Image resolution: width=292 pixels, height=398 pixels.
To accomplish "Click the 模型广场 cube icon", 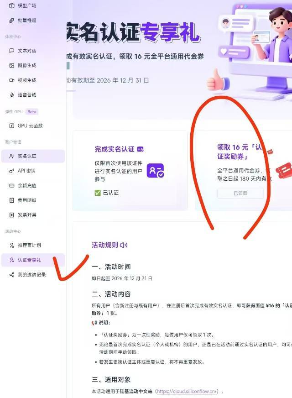I will tap(12, 5).
